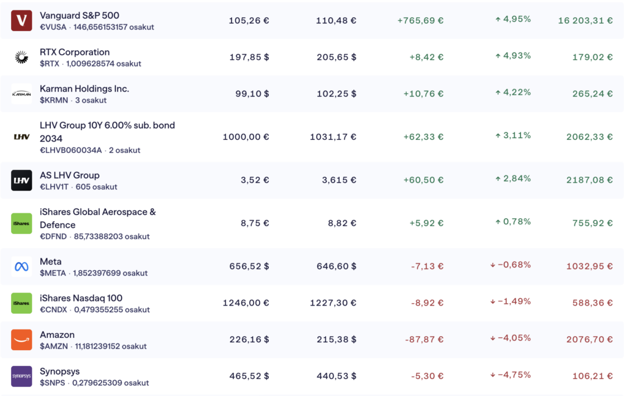627x396 pixels.
Task: Click the Karman Holdings logo icon
Action: click(x=21, y=94)
